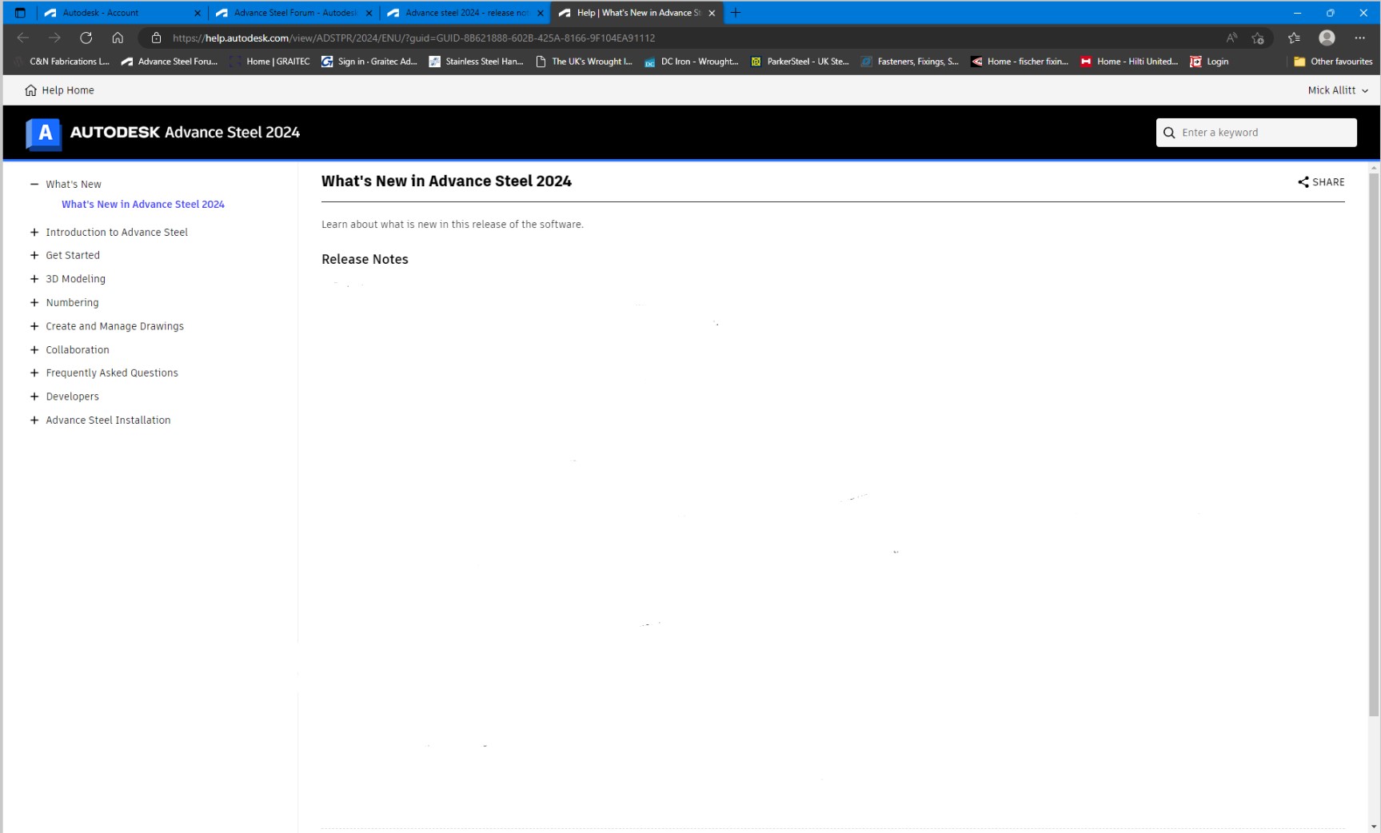Screen dimensions: 1381x833
Task: Open the Other favourites folder
Action: (x=1333, y=62)
